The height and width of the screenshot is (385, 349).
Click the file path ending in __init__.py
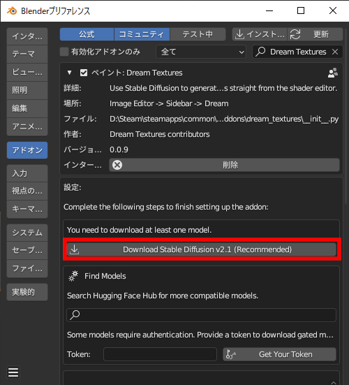[224, 119]
